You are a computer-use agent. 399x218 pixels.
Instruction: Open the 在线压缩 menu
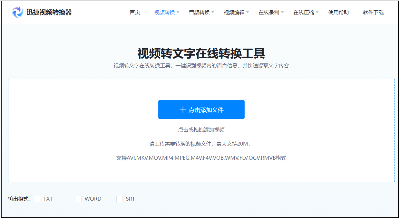tap(304, 13)
